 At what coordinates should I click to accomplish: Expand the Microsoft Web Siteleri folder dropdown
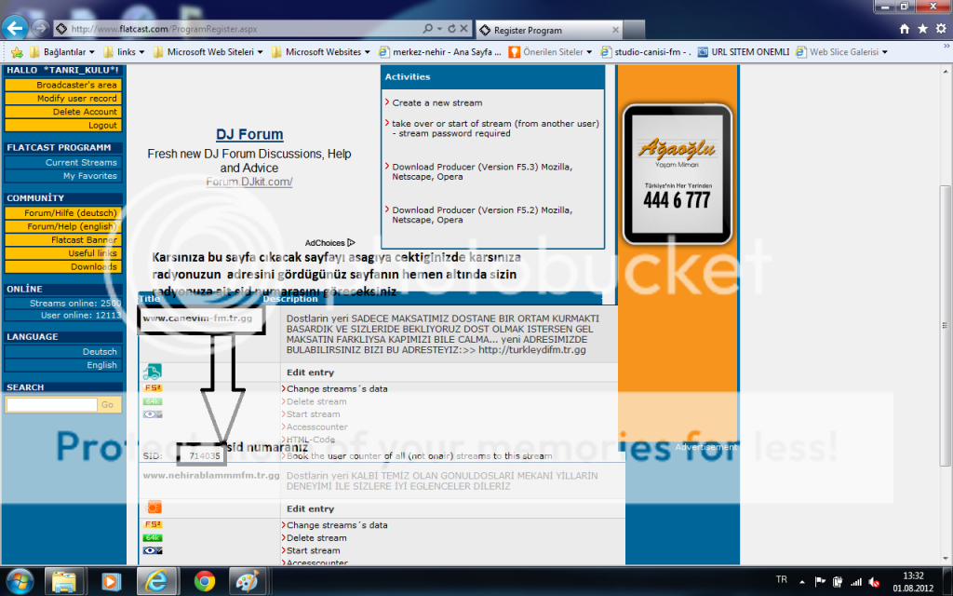click(208, 52)
